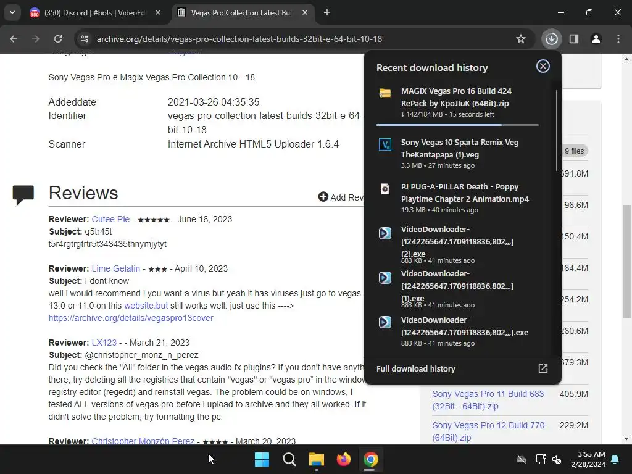Click the muted volume tray icon

(557, 459)
